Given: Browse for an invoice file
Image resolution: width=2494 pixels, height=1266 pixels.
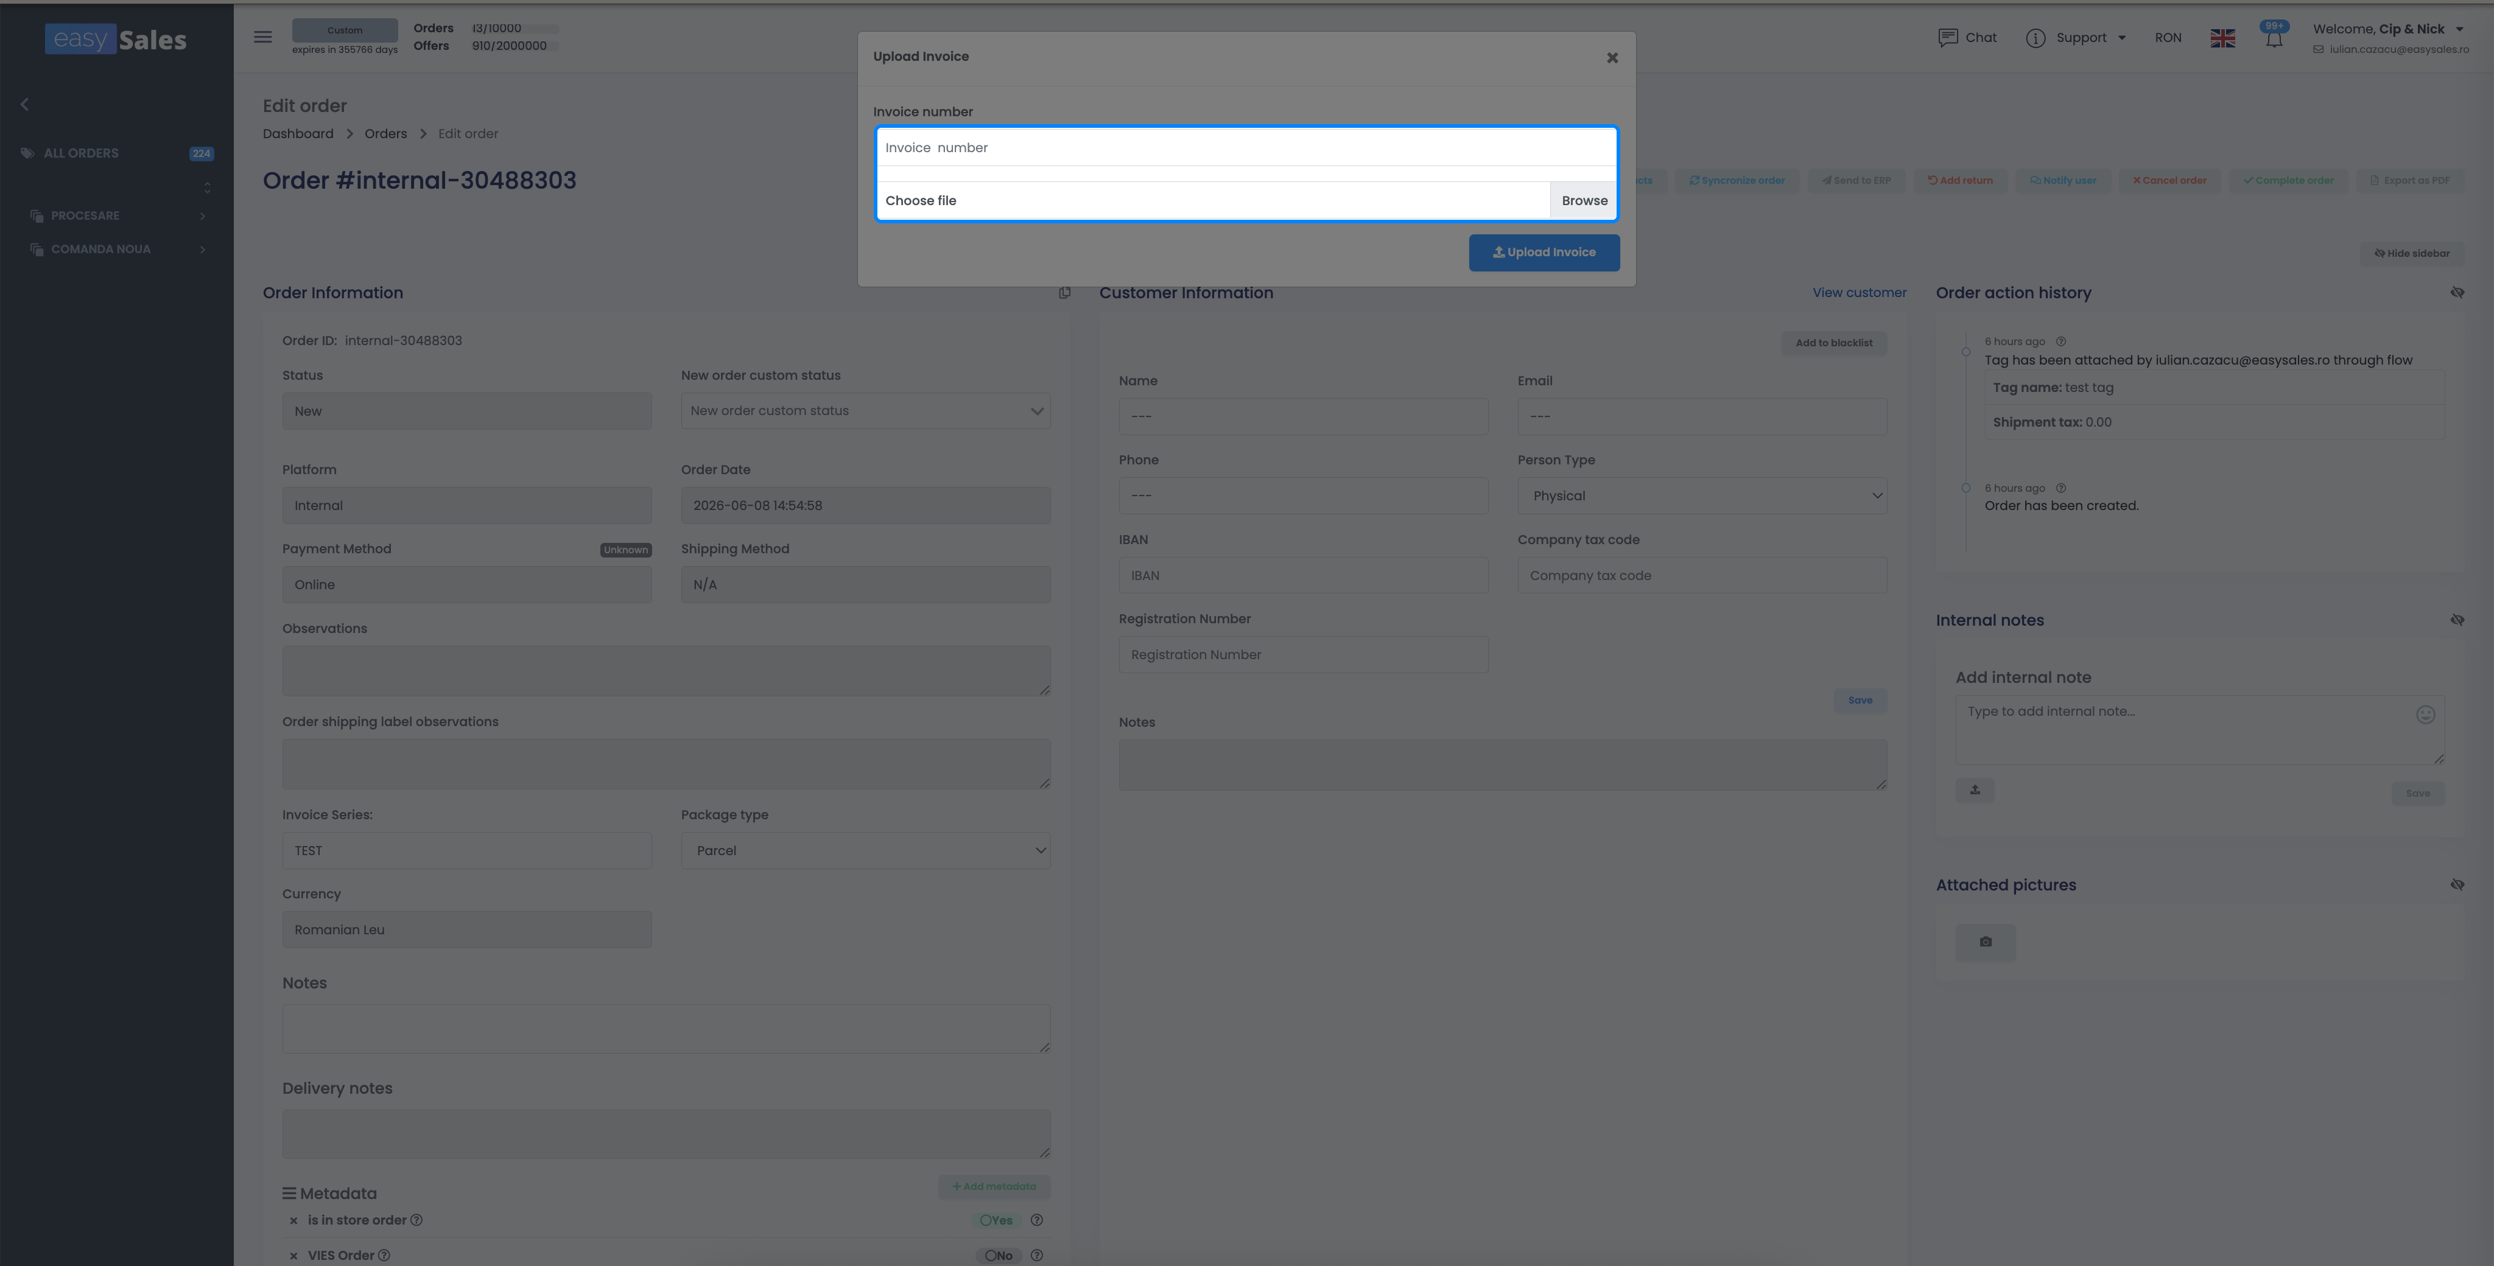Looking at the screenshot, I should [1584, 200].
